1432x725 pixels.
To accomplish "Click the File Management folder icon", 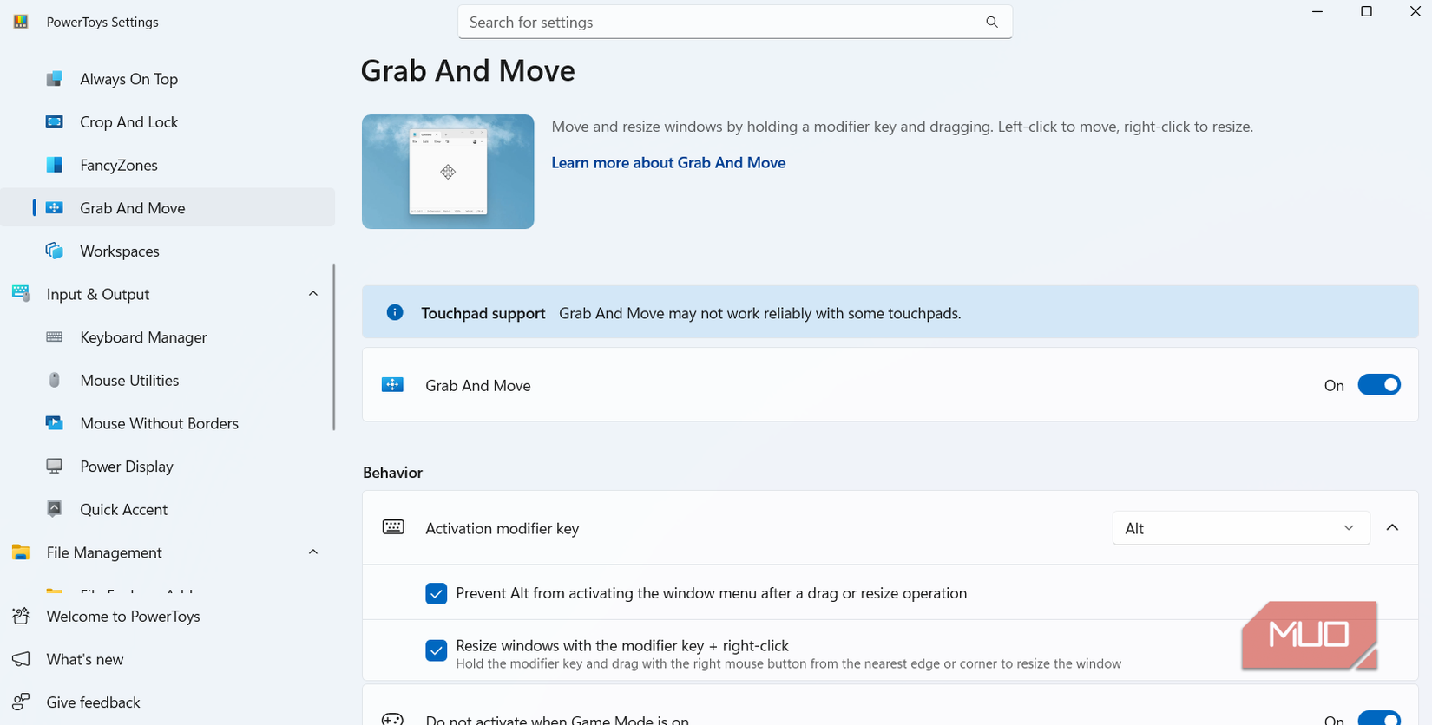I will [21, 552].
